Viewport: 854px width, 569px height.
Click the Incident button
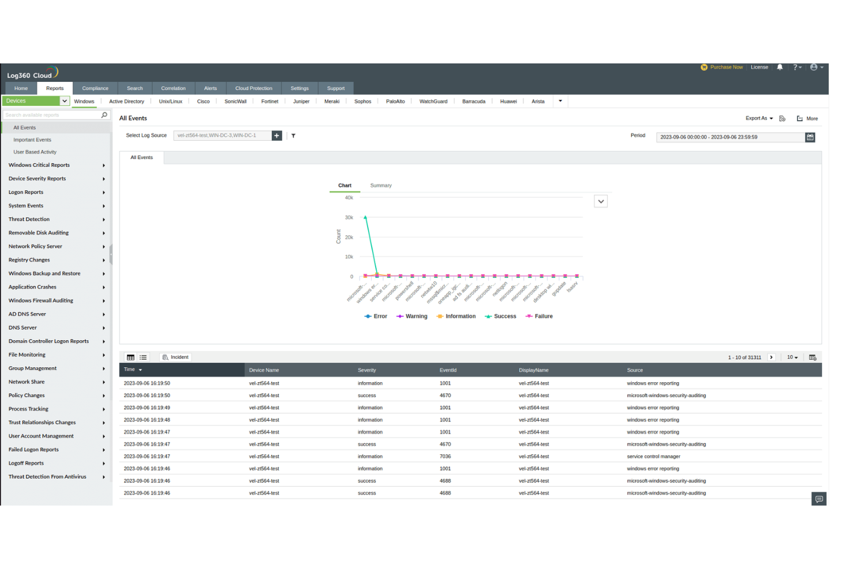pos(175,357)
